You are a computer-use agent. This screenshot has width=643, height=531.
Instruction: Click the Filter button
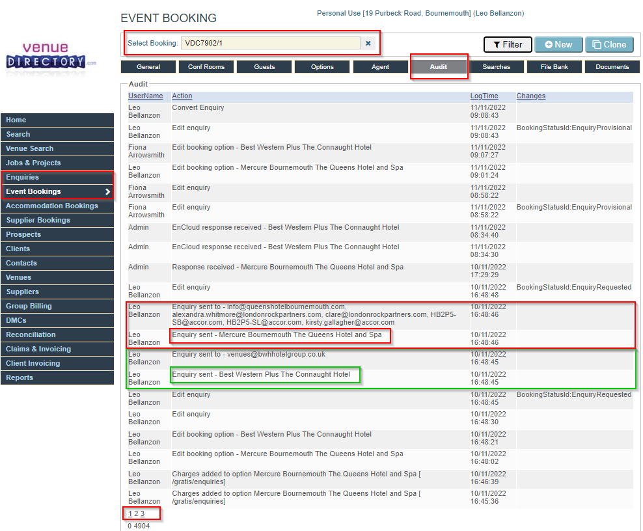click(508, 45)
